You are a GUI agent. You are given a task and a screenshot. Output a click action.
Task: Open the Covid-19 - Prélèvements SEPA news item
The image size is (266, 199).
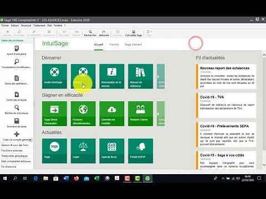(x=226, y=134)
